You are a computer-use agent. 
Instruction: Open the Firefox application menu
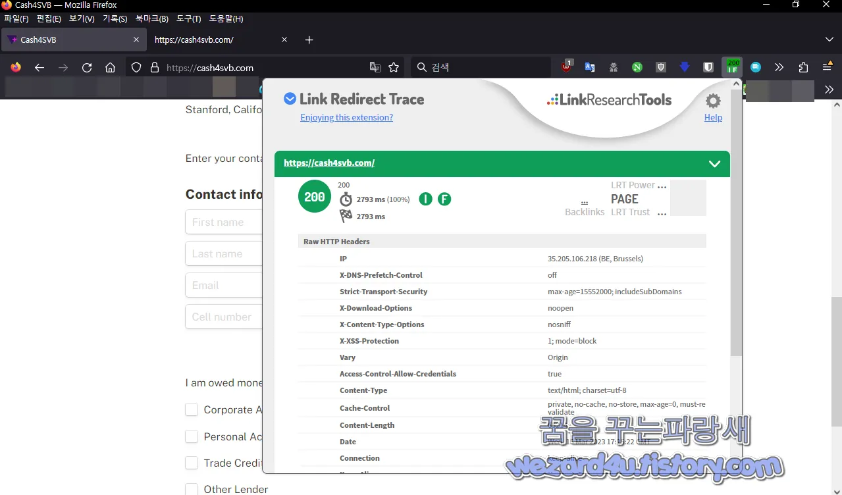828,67
